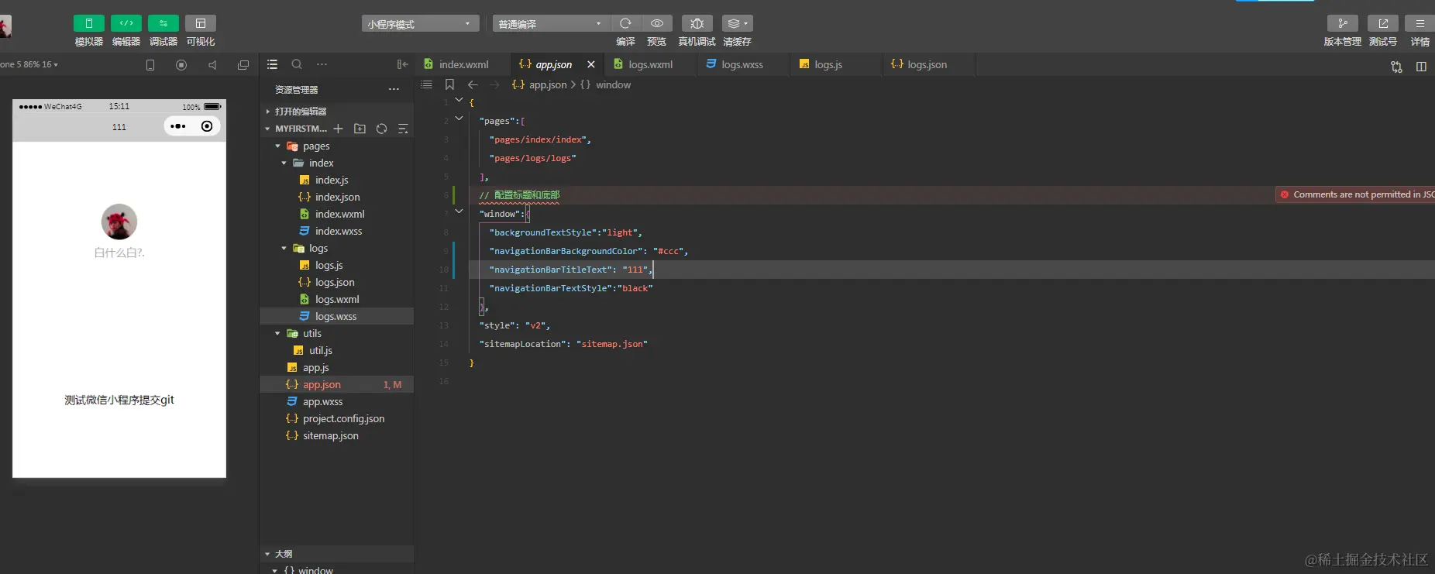Viewport: 1435px width, 574px height.
Task: Open version management icon
Action: [x=1342, y=23]
